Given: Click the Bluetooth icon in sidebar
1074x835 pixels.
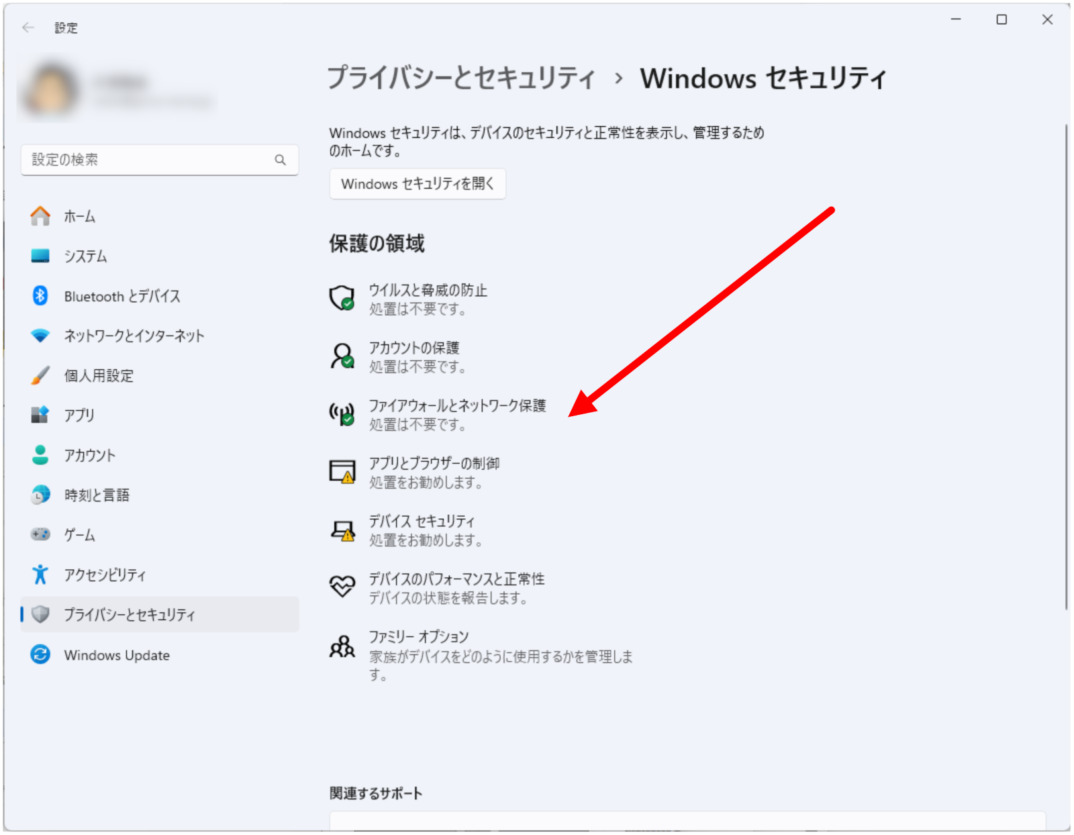Looking at the screenshot, I should click(40, 296).
